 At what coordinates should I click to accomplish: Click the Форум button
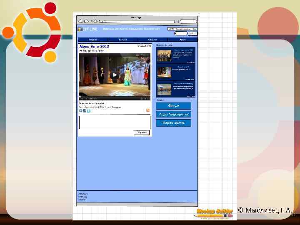pos(173,105)
